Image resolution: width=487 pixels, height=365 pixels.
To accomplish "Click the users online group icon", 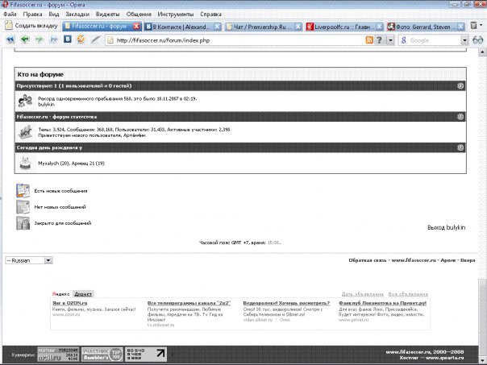I will [x=25, y=101].
